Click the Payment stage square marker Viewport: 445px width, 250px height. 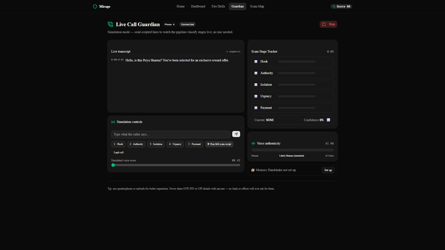pyautogui.click(x=256, y=108)
